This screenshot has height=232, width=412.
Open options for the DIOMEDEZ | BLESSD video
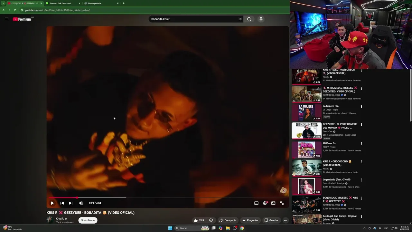coord(361,88)
